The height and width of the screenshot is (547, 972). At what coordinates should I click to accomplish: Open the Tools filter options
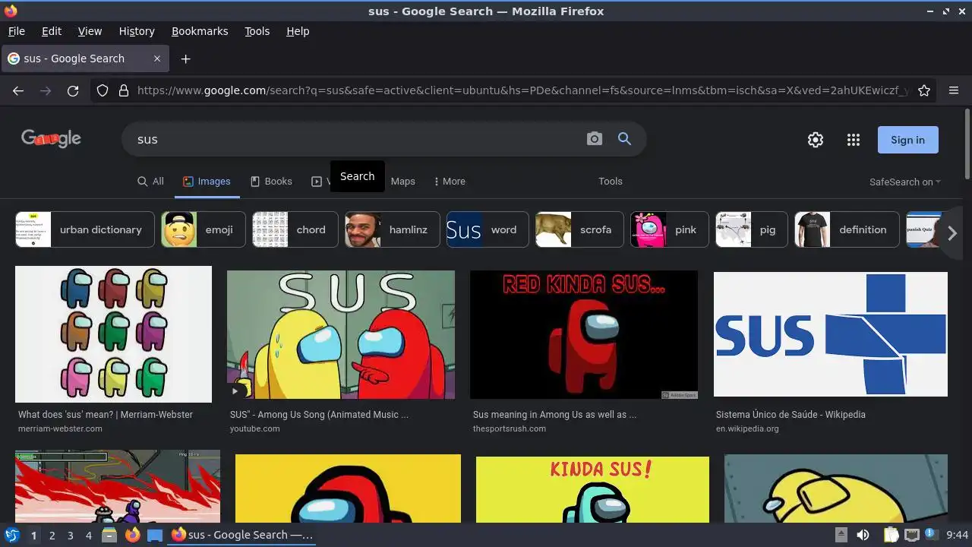[610, 182]
